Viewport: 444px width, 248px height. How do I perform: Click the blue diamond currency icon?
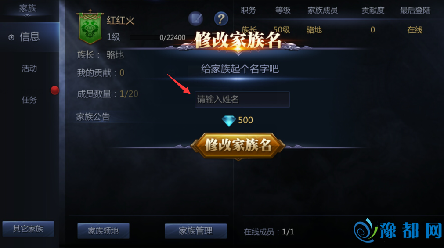(229, 121)
